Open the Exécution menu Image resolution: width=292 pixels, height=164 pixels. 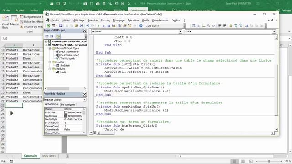(133, 20)
